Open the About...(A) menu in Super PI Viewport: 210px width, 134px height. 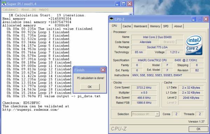(29, 10)
